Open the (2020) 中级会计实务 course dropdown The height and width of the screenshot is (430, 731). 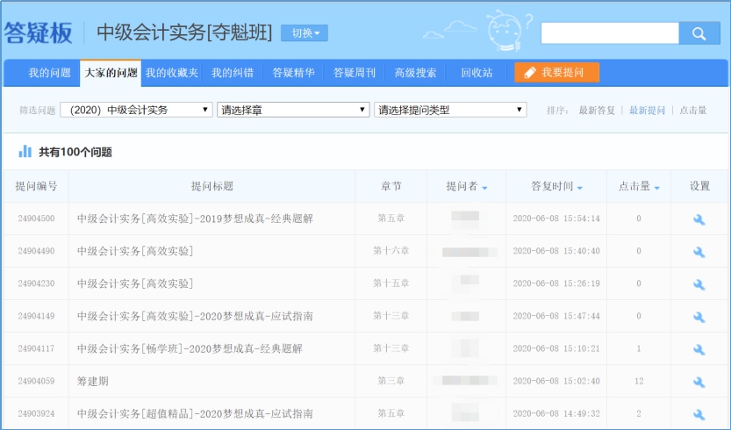(x=136, y=110)
